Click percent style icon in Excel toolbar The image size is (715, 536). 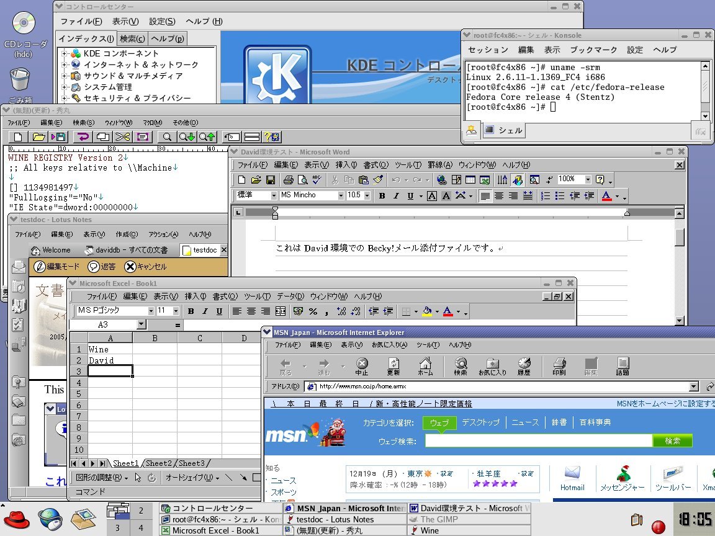pos(313,311)
